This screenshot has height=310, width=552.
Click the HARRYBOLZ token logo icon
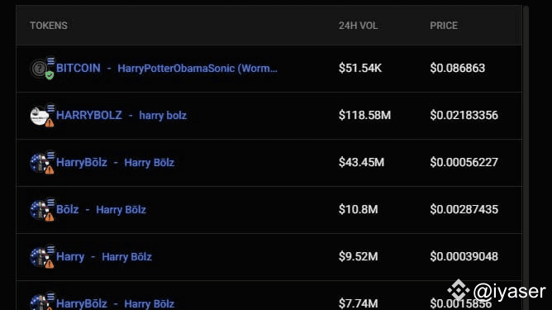[x=39, y=116]
